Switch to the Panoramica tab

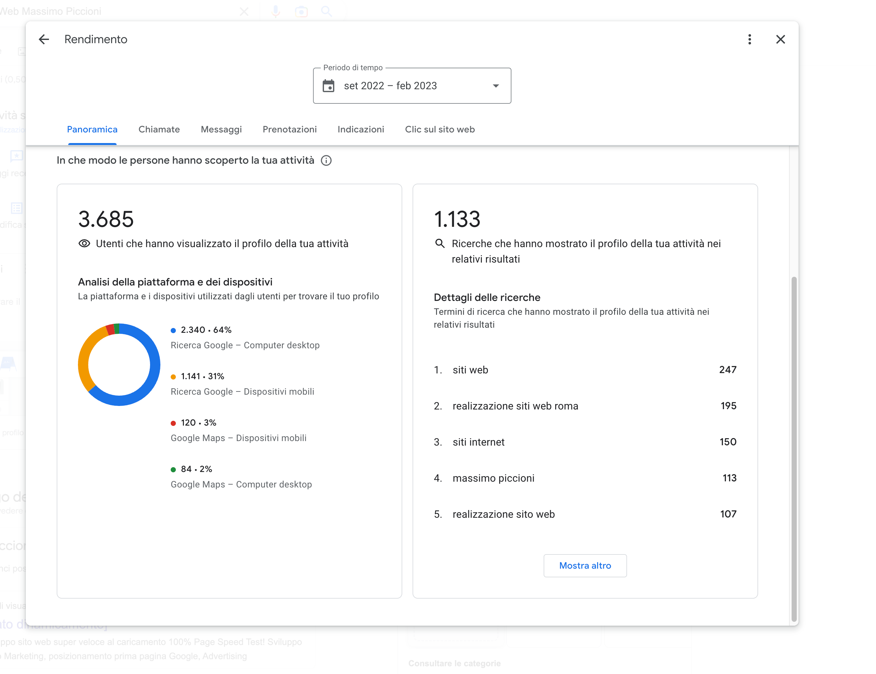[92, 130]
